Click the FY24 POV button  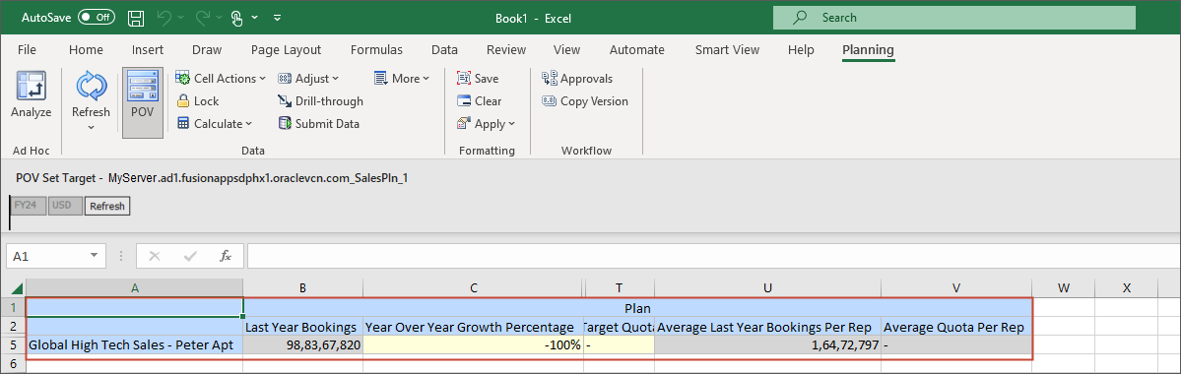pos(29,206)
